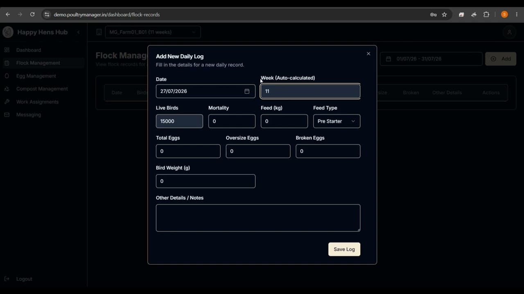Click the Logout link

[x=24, y=279]
